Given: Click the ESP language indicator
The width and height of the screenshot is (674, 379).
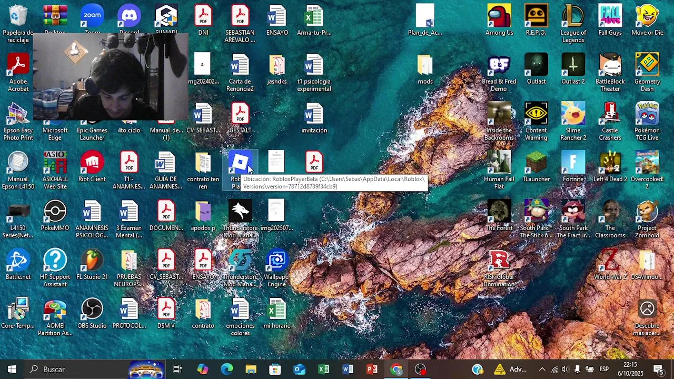Looking at the screenshot, I should click(604, 369).
